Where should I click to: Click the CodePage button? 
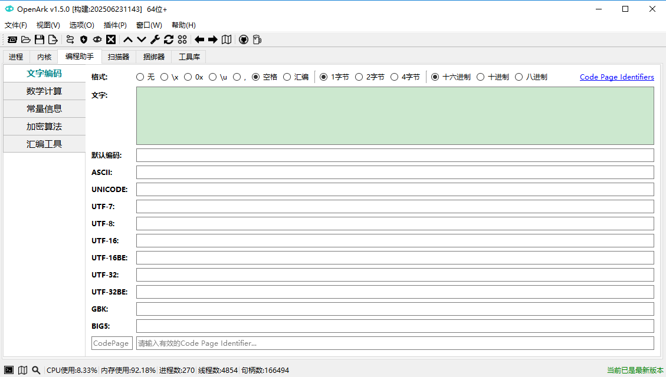pyautogui.click(x=111, y=343)
